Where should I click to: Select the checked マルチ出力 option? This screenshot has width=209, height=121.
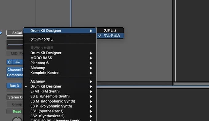pyautogui.click(x=110, y=36)
